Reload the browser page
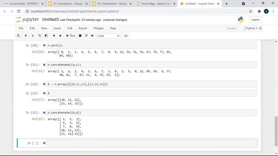Viewport: 278px width, 156px height. pos(19,11)
